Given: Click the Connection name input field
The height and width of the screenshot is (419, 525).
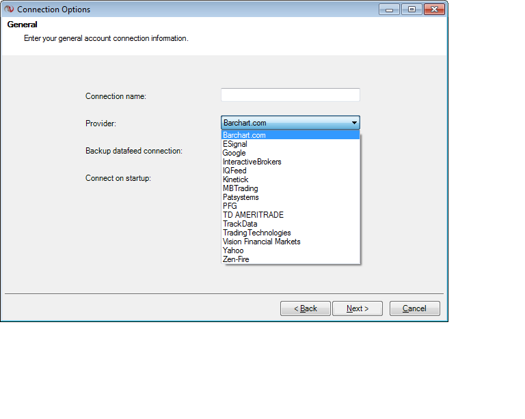Looking at the screenshot, I should coord(291,95).
